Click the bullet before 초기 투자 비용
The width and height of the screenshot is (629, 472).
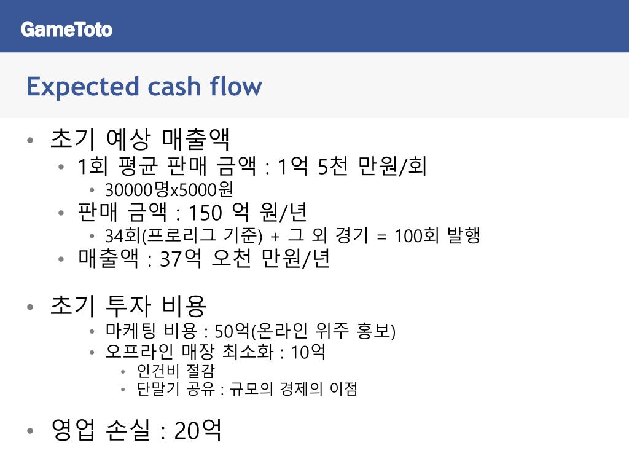30,307
